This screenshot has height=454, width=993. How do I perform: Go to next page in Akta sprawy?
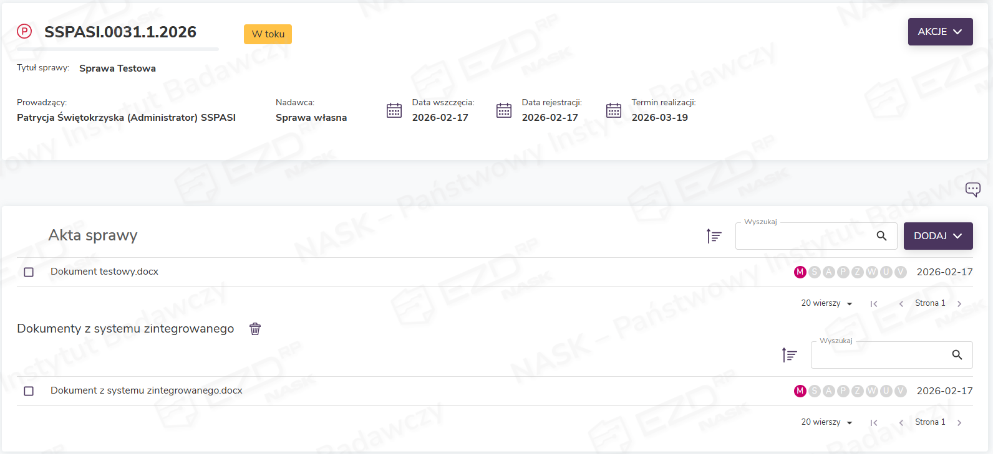(x=959, y=304)
